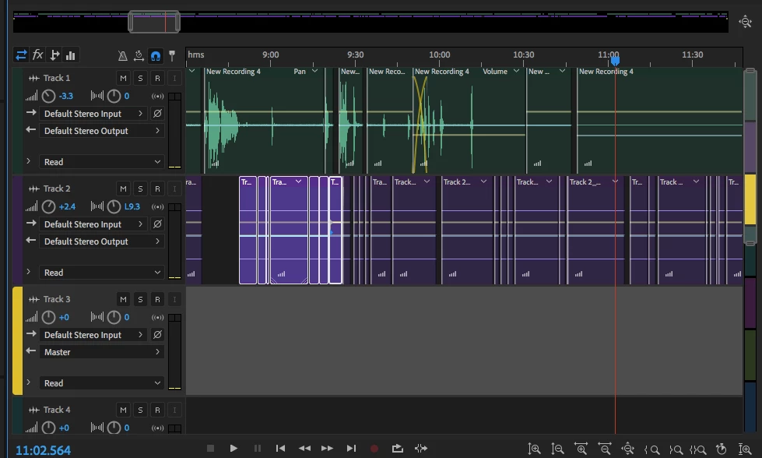The height and width of the screenshot is (458, 762).
Task: Open Track 1 Default Stereo Output menu
Action: (101, 130)
